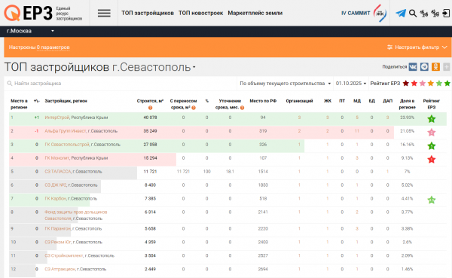Open СЗ ТАЛАССА developer link
The image size is (452, 278).
(58, 172)
